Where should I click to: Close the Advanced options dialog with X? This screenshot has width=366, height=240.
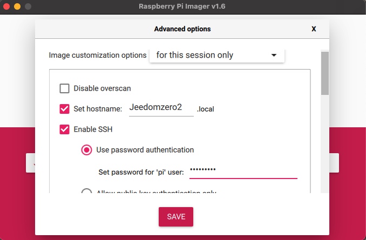[x=314, y=29]
